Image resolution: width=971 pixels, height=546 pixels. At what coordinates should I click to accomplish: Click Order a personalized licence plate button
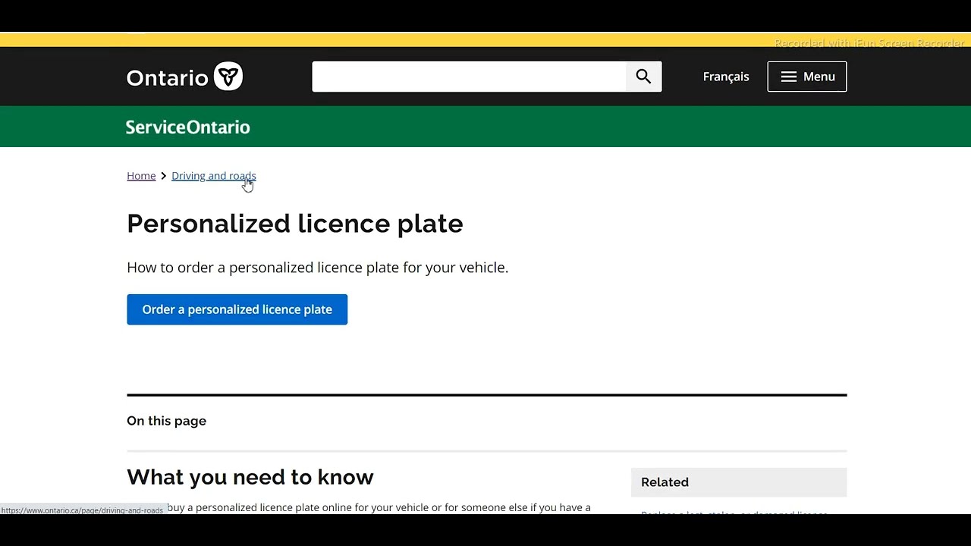pyautogui.click(x=237, y=309)
